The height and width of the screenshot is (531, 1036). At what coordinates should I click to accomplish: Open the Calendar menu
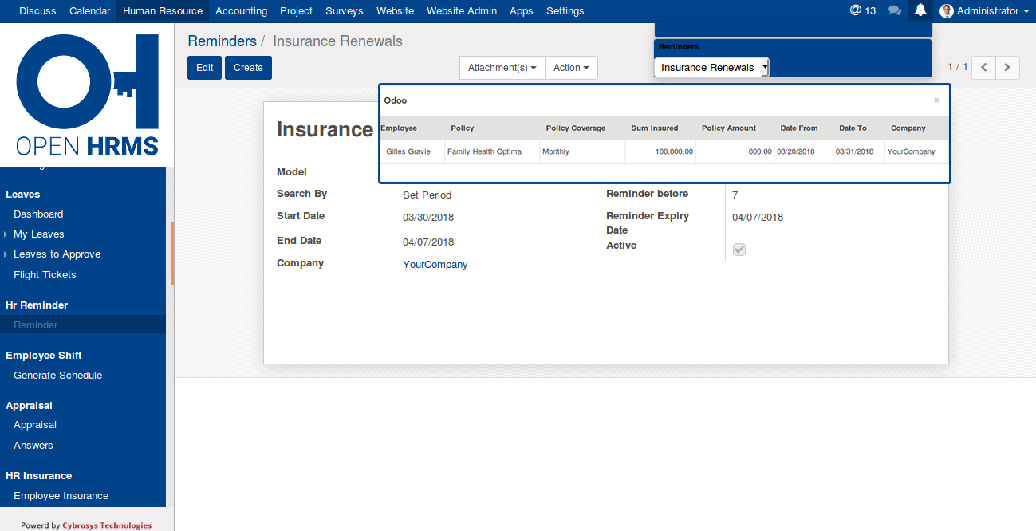tap(89, 10)
